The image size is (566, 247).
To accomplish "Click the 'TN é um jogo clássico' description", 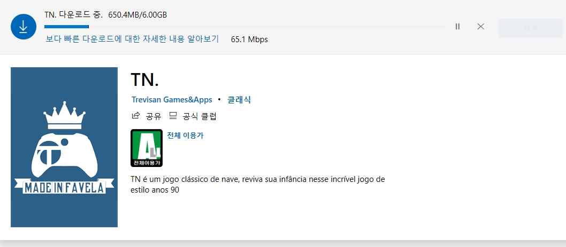I will pos(258,185).
